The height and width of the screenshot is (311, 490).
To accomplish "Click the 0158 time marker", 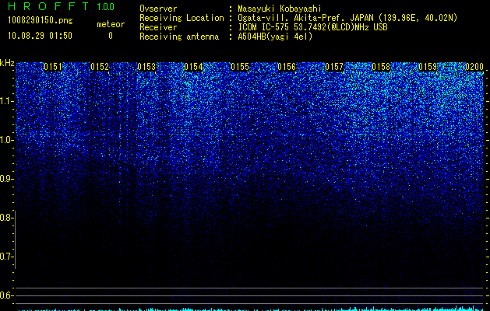I will [x=381, y=67].
